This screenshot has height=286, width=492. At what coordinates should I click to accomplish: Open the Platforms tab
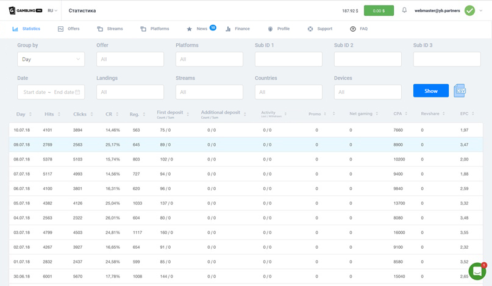(155, 29)
